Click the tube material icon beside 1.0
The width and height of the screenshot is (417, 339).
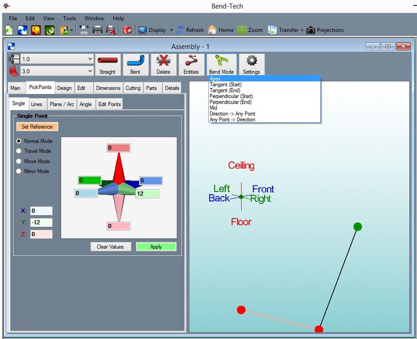coord(14,59)
